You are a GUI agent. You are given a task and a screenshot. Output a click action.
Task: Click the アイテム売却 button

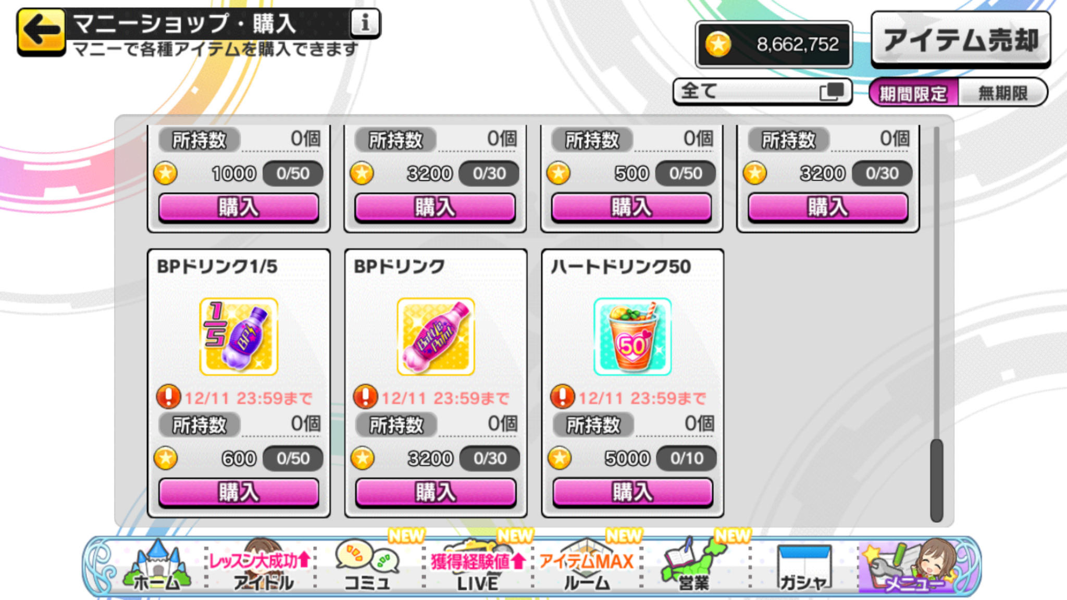(961, 40)
